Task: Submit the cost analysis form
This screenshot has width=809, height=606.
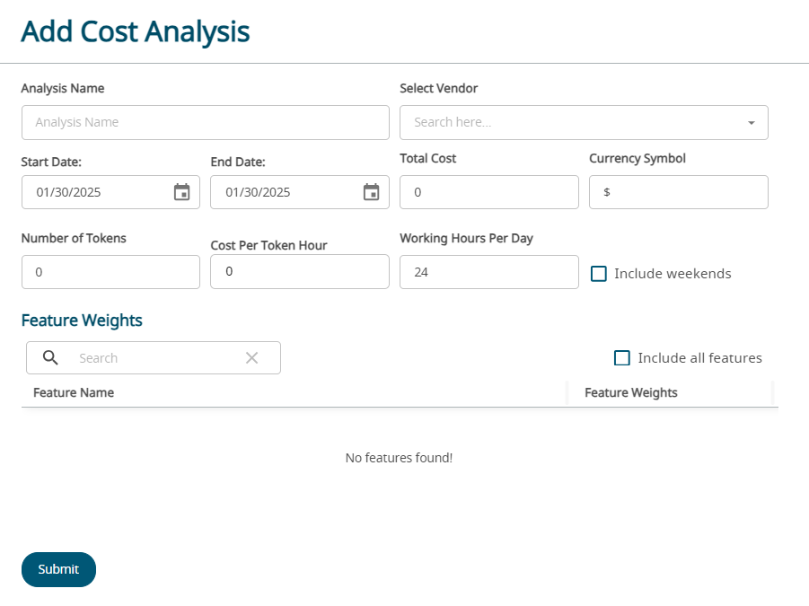Action: (x=58, y=569)
